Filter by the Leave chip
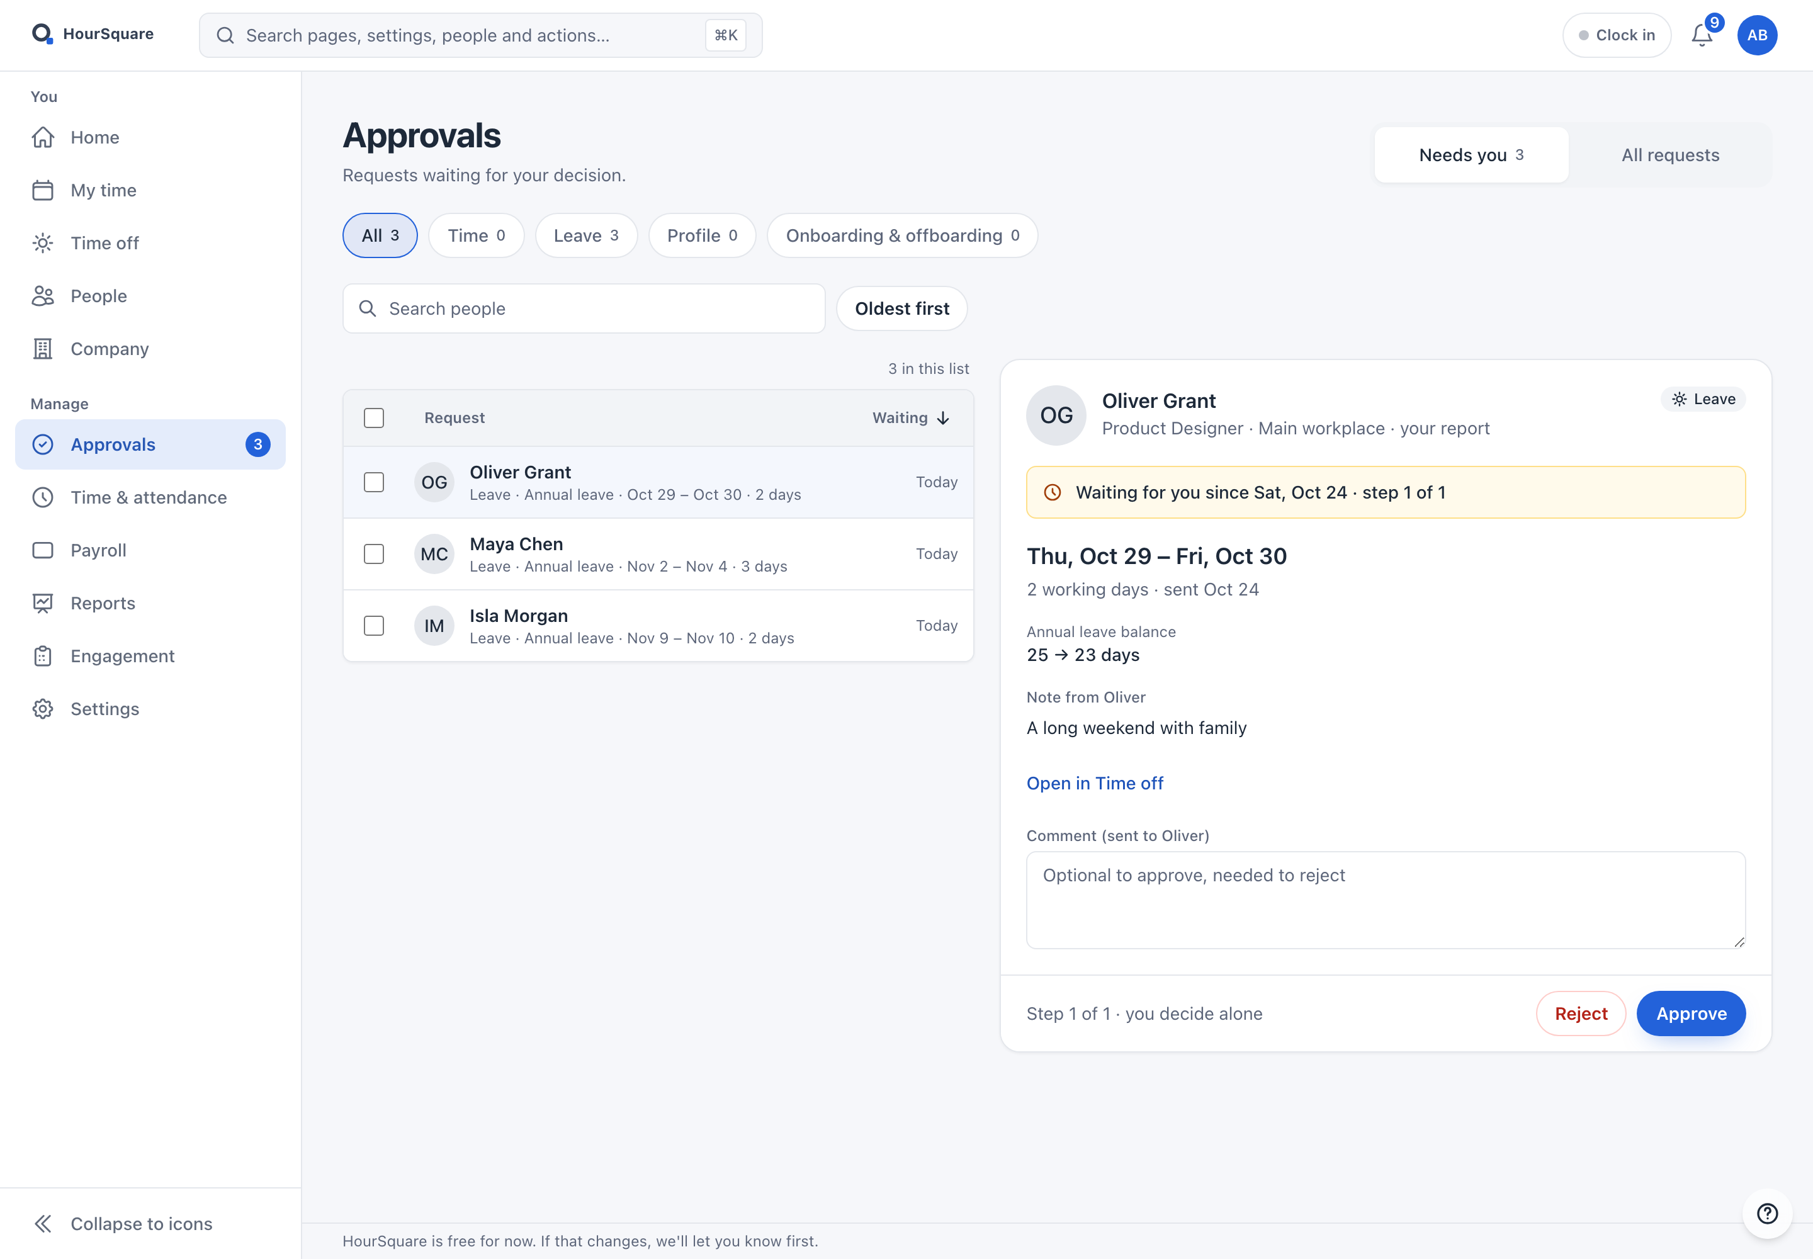This screenshot has height=1259, width=1813. click(x=586, y=235)
